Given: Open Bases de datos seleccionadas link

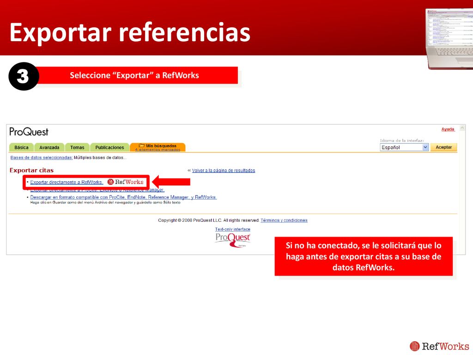Looking at the screenshot, I should [x=41, y=158].
